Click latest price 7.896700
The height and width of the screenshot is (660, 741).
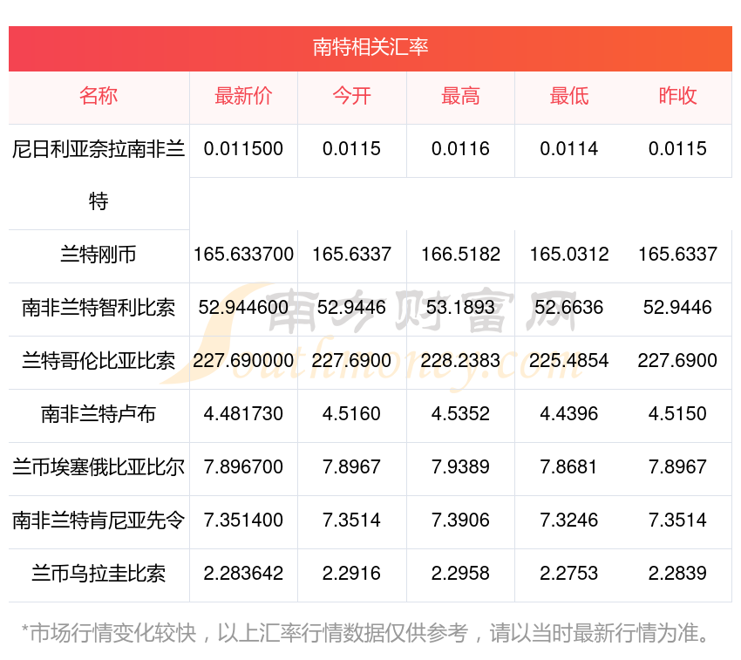point(243,467)
